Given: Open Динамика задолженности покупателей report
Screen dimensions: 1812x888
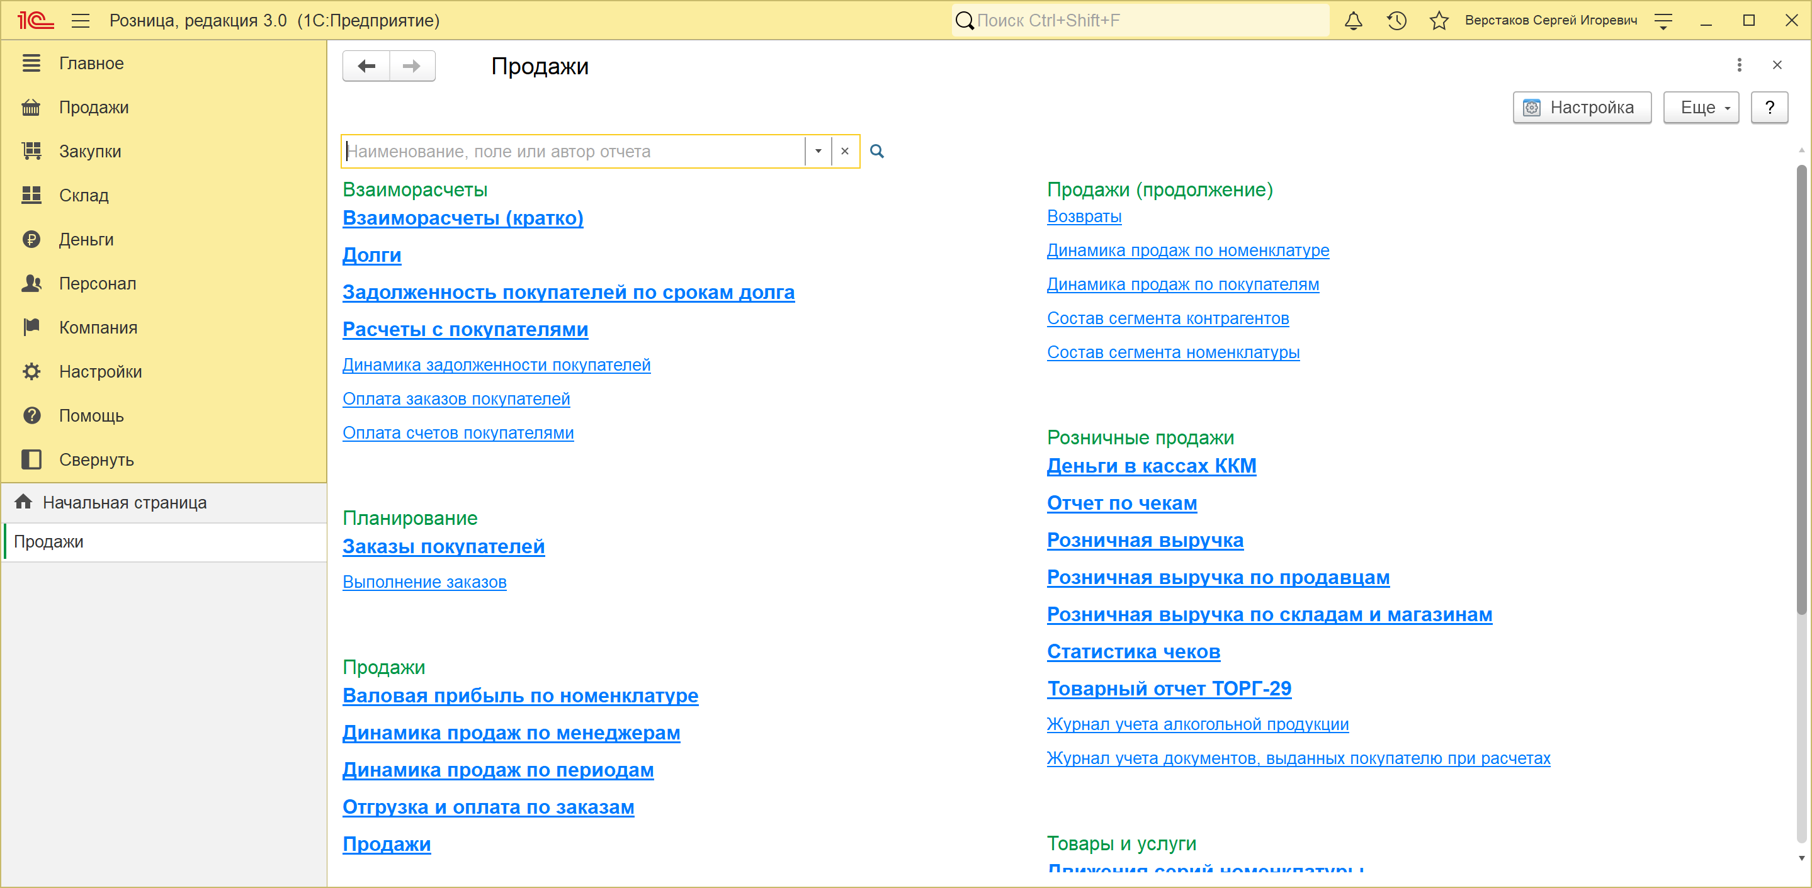Looking at the screenshot, I should point(496,365).
